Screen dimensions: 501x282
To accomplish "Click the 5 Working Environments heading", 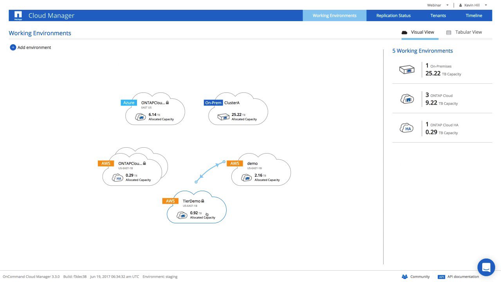I will (423, 51).
